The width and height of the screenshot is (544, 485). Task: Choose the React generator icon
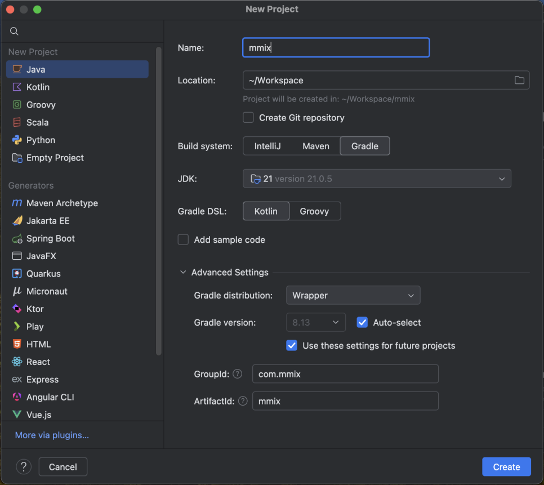[x=17, y=362]
